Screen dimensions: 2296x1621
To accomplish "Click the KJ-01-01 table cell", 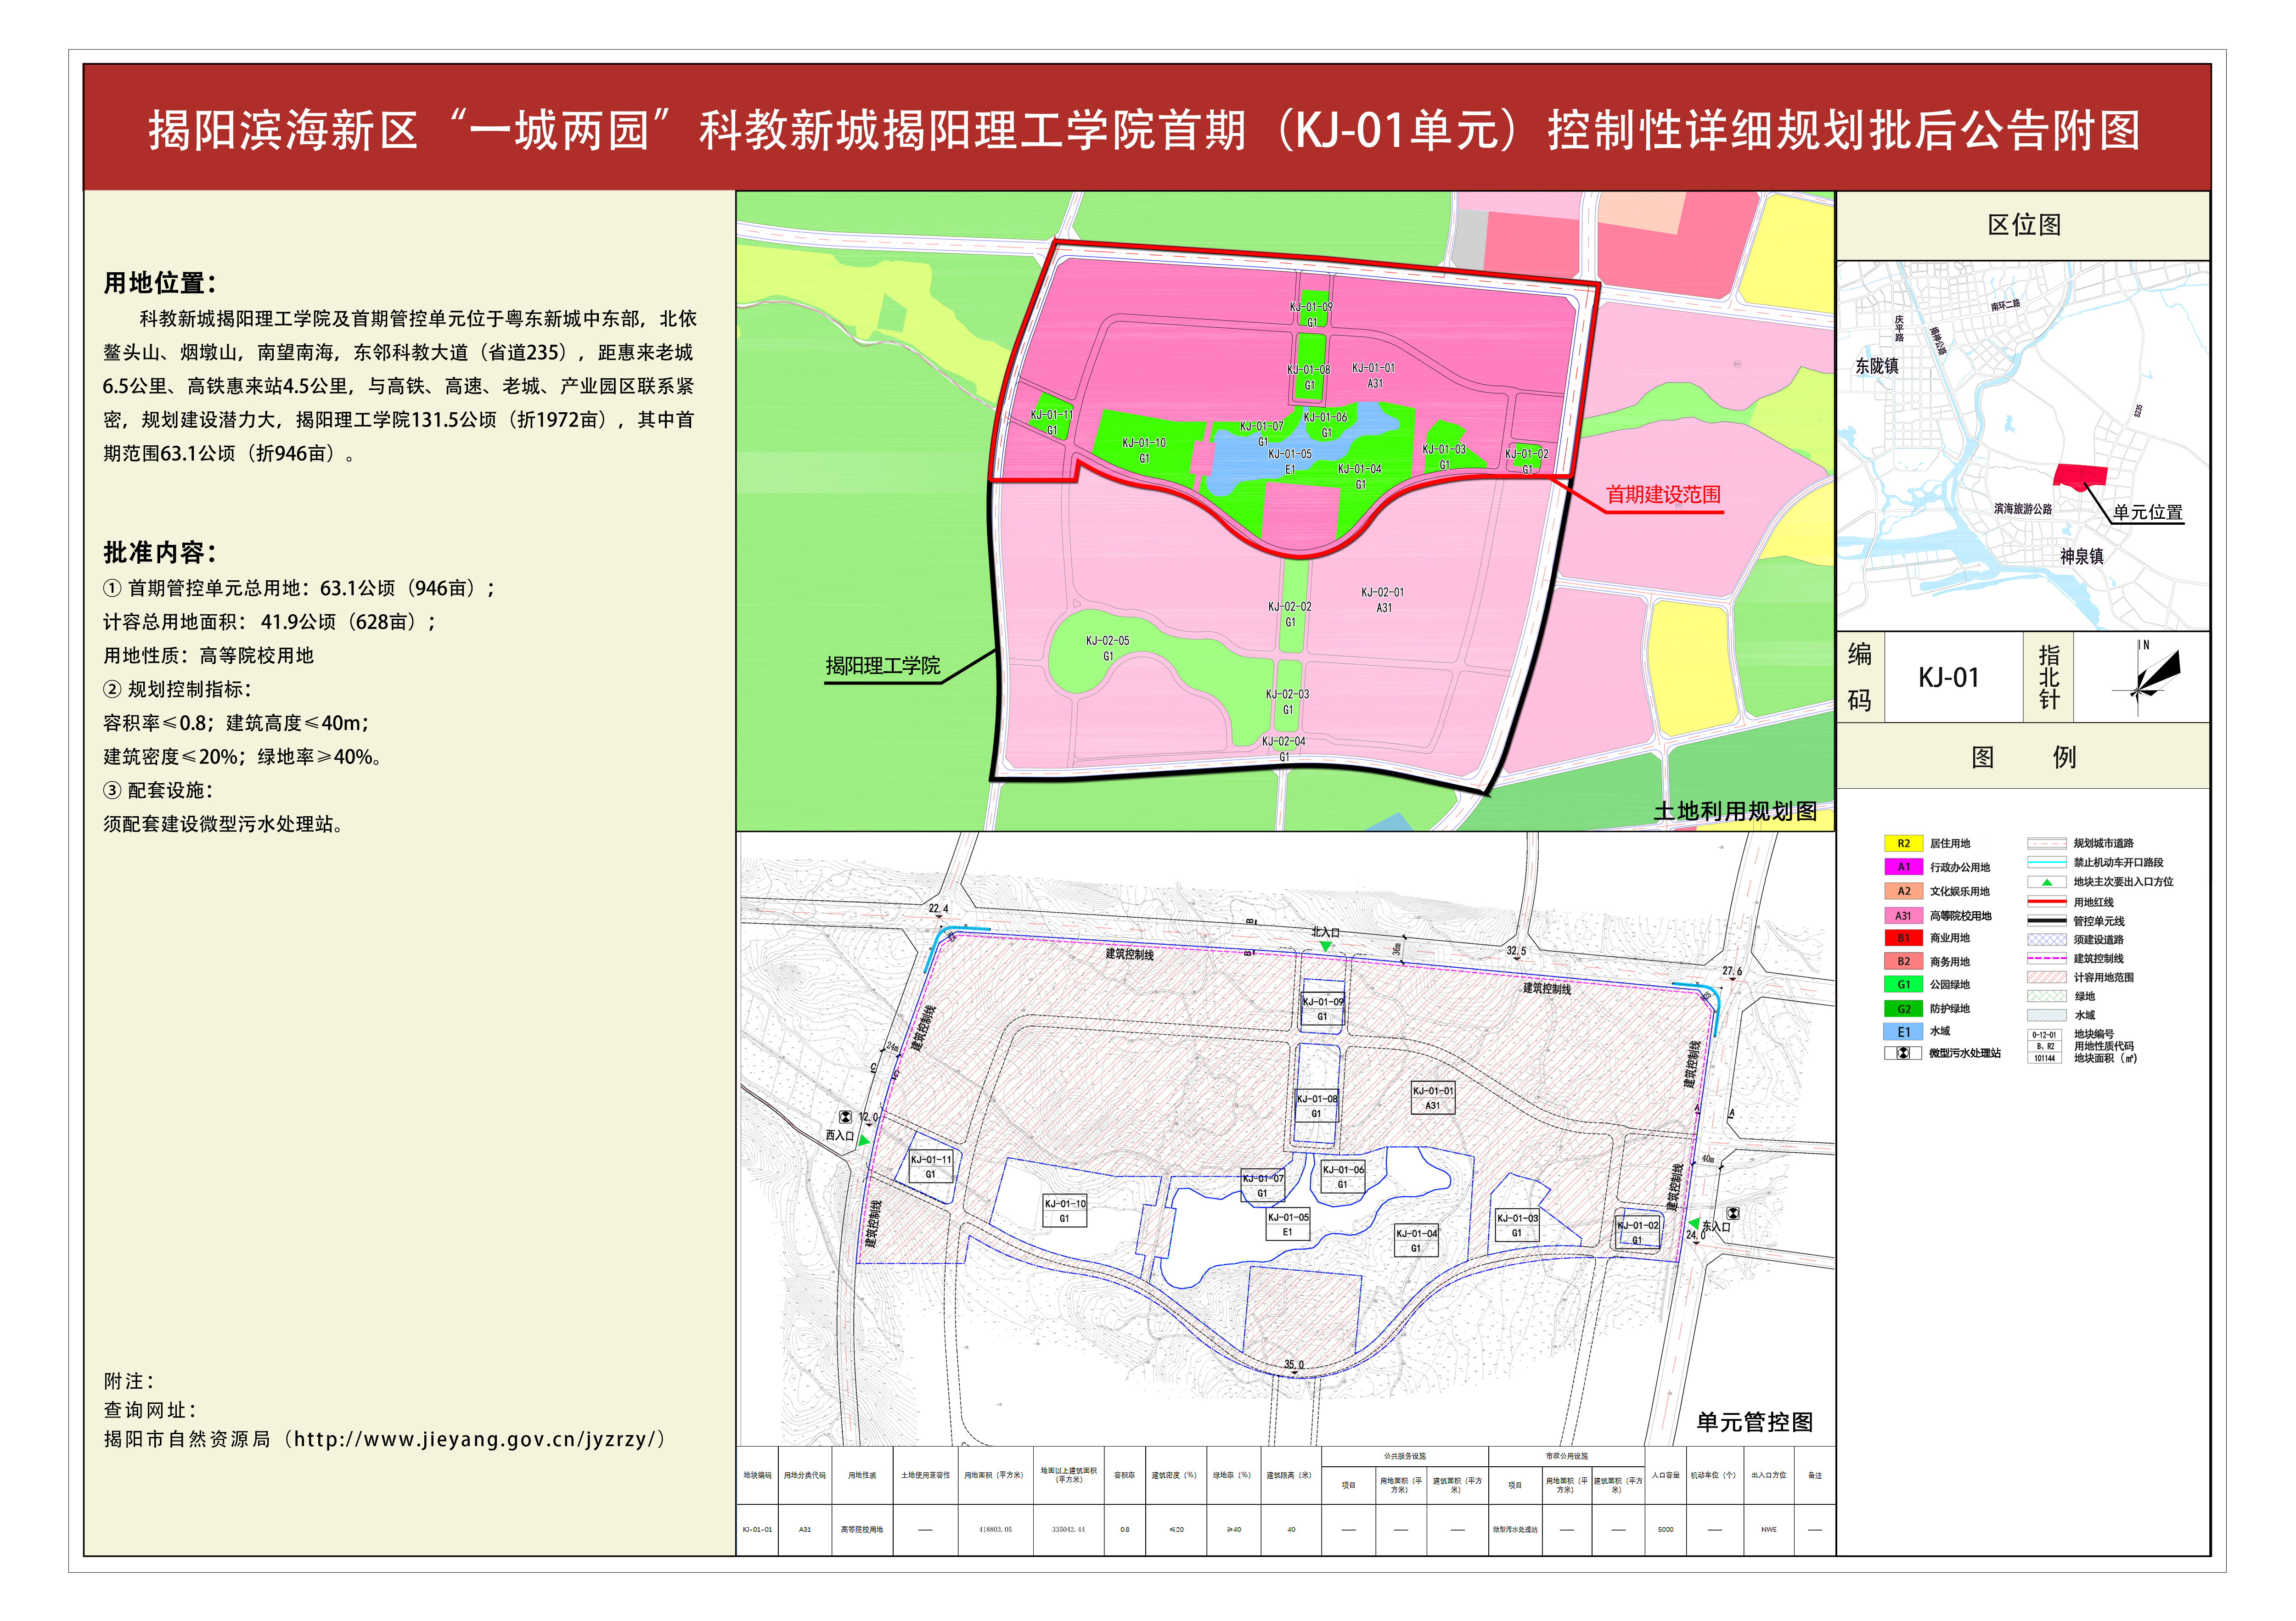I will [757, 1530].
